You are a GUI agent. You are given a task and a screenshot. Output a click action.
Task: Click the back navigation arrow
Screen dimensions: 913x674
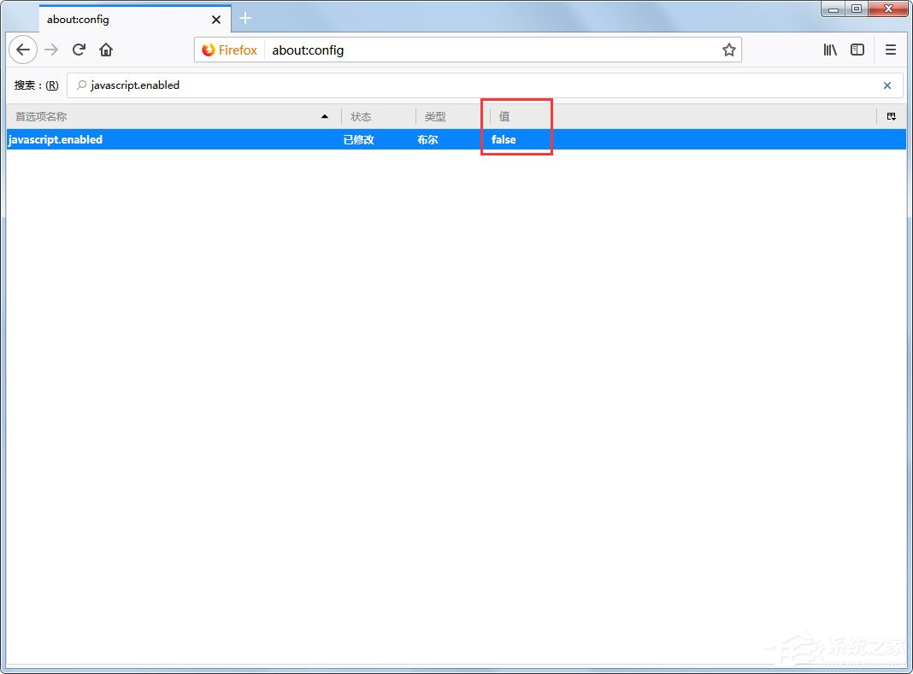coord(22,50)
